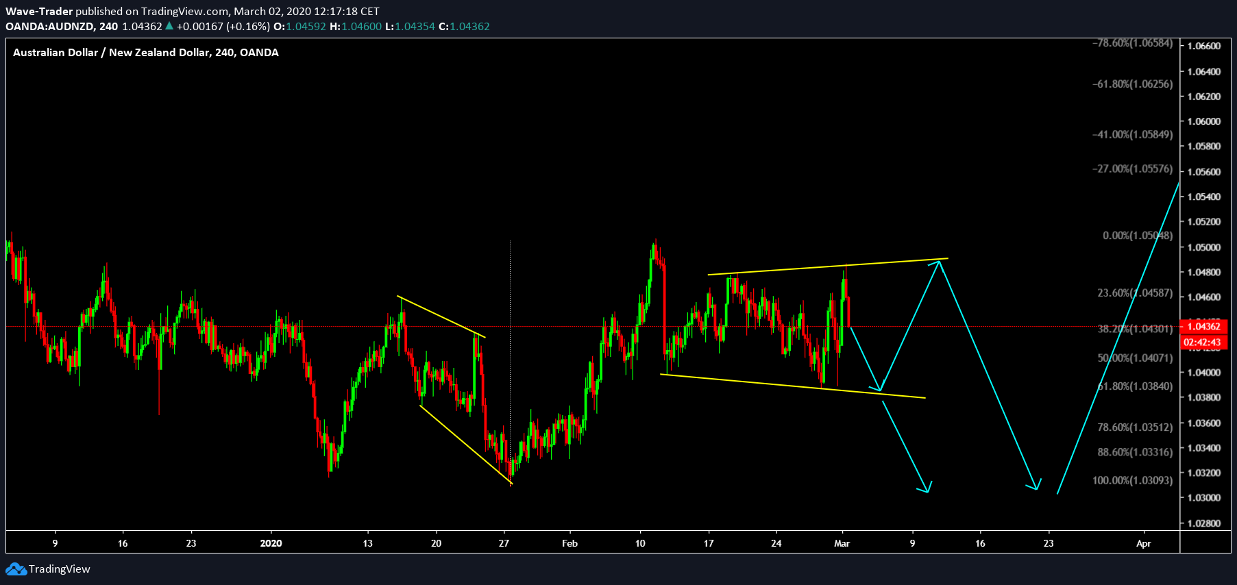Click the close price value C:1.04362
The image size is (1237, 585).
click(x=464, y=27)
